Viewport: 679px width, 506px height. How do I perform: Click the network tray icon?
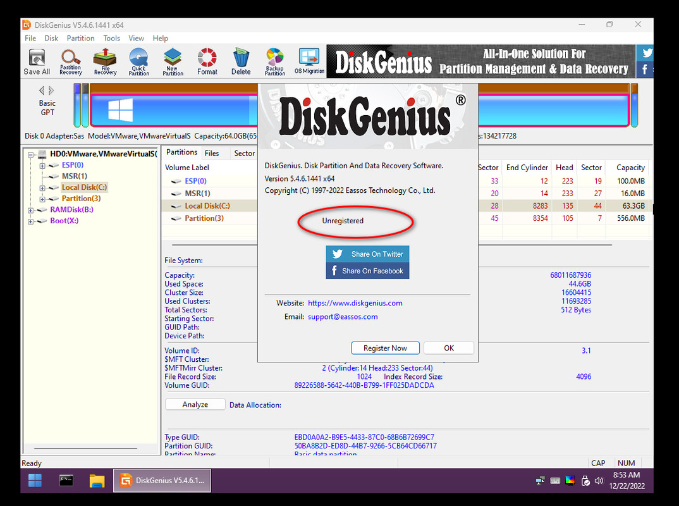click(540, 481)
